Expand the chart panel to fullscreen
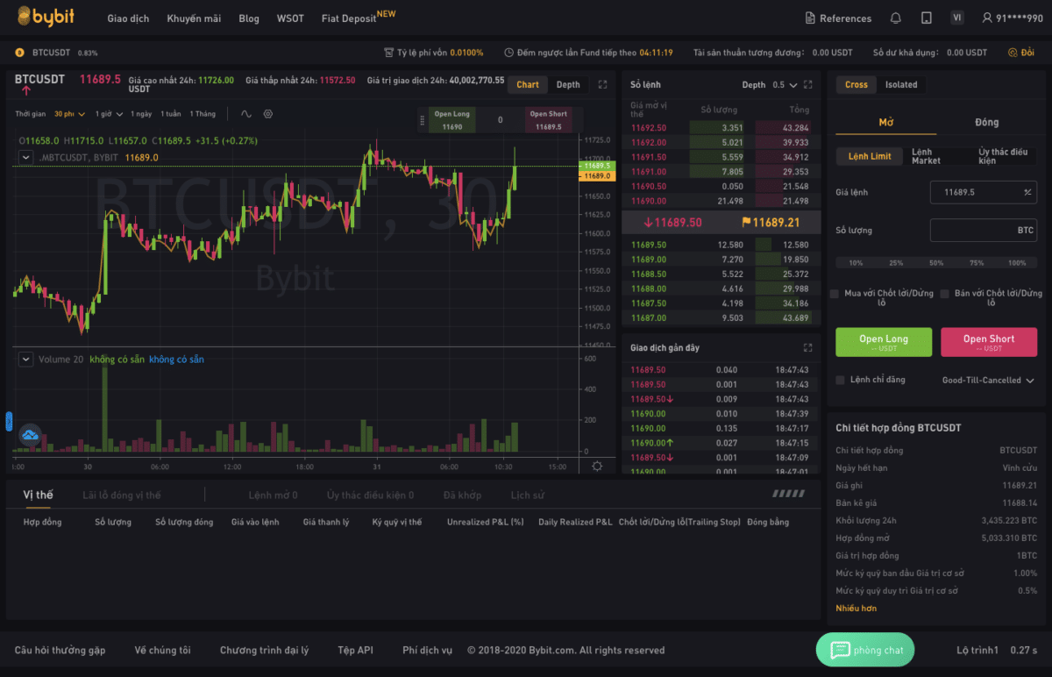The height and width of the screenshot is (677, 1052). [x=602, y=85]
